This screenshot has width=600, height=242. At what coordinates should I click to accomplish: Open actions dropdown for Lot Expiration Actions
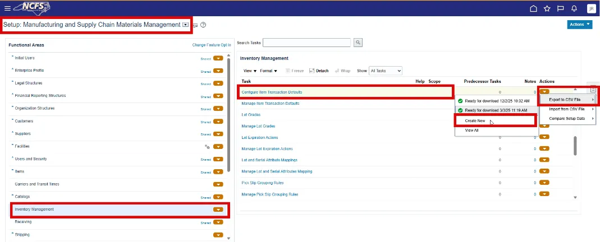click(544, 137)
